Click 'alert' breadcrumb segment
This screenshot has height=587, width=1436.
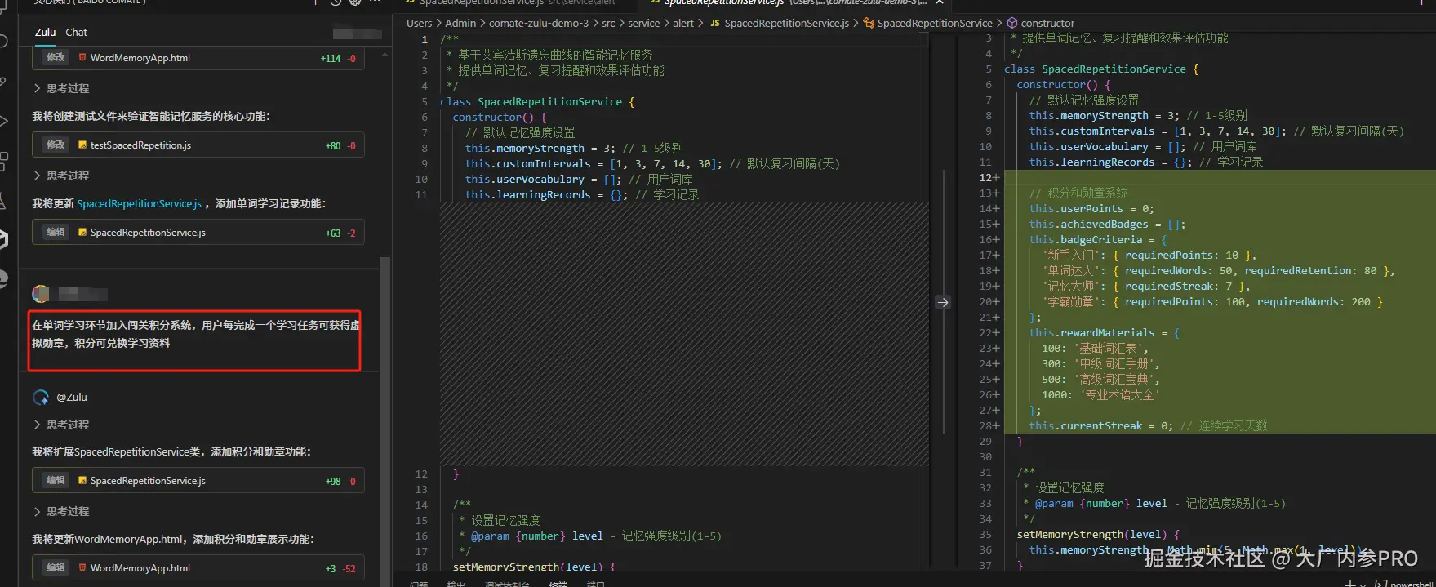[683, 24]
